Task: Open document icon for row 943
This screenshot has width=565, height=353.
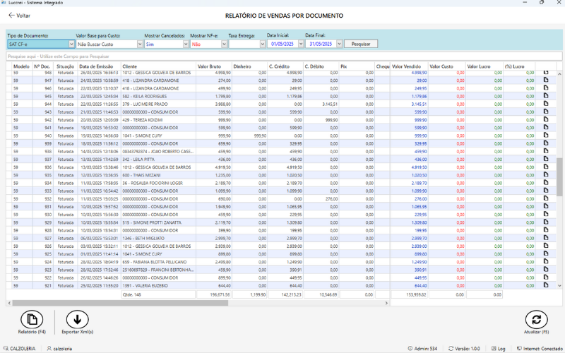Action: [546, 112]
